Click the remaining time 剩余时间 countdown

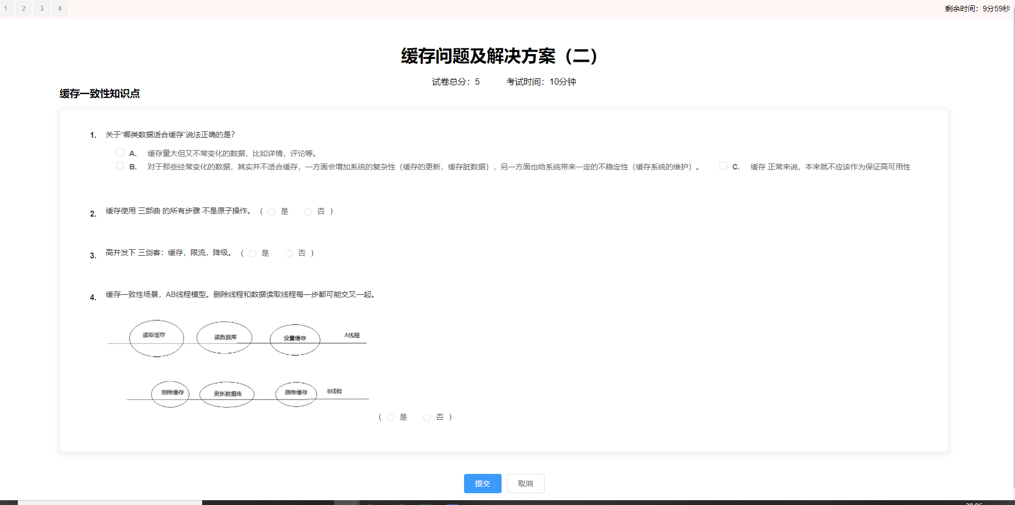tap(977, 9)
